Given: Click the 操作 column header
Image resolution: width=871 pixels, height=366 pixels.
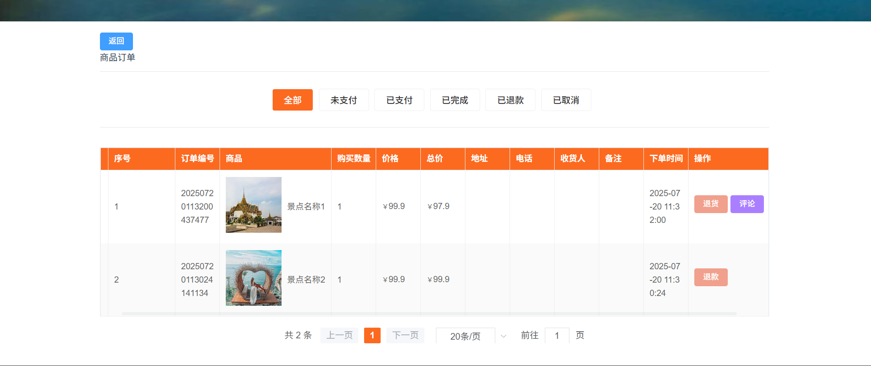Looking at the screenshot, I should point(728,159).
